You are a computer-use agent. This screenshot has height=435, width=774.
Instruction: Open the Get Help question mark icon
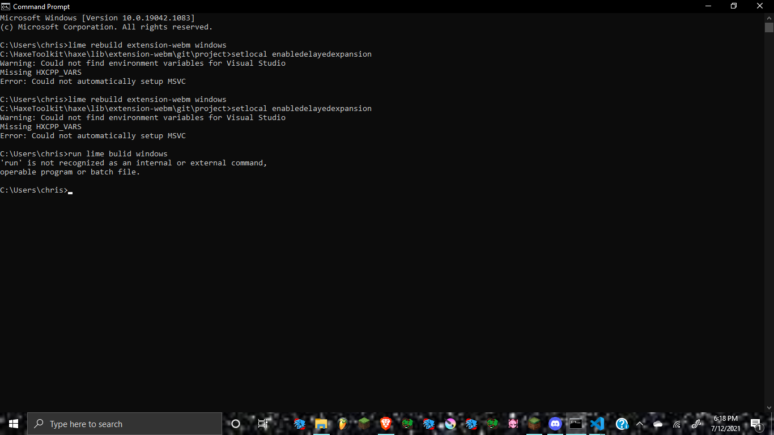point(622,424)
